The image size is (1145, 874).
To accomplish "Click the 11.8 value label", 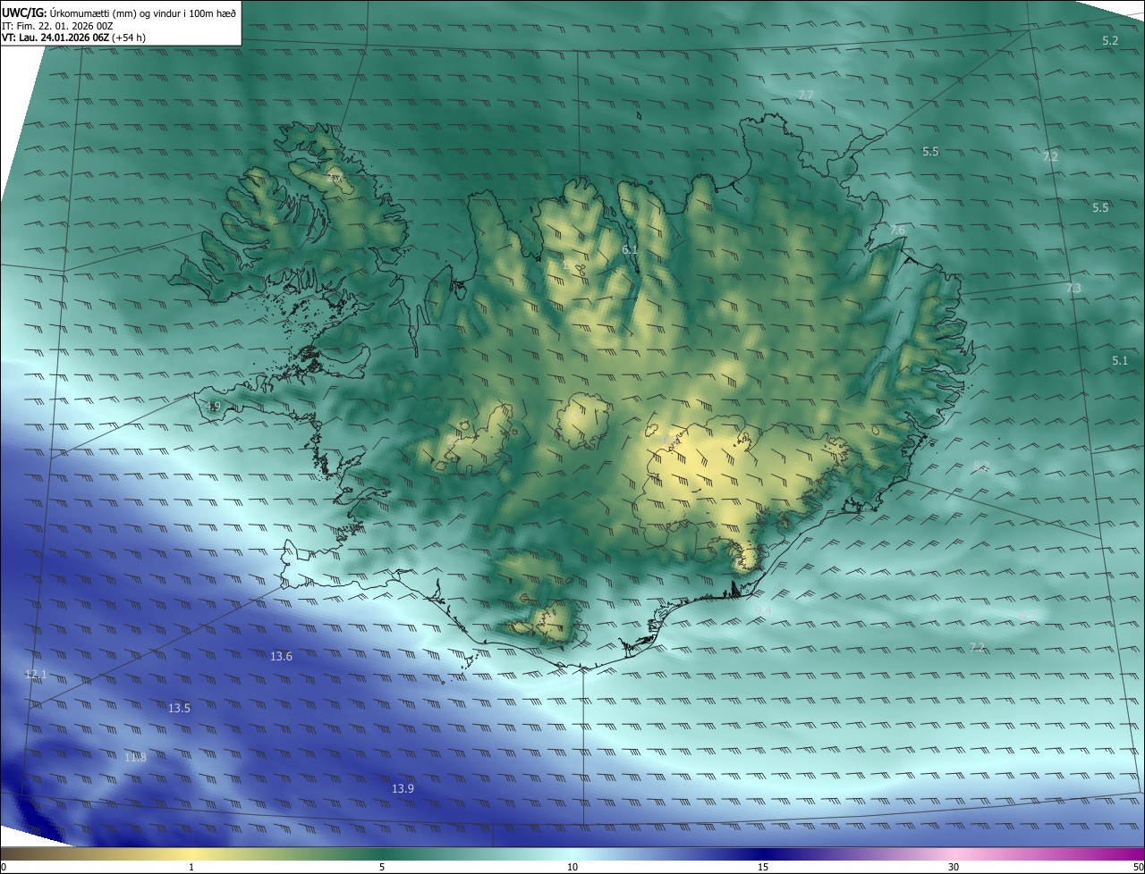I will click(135, 757).
